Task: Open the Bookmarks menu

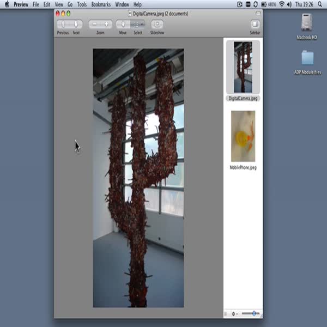Action: click(x=101, y=4)
